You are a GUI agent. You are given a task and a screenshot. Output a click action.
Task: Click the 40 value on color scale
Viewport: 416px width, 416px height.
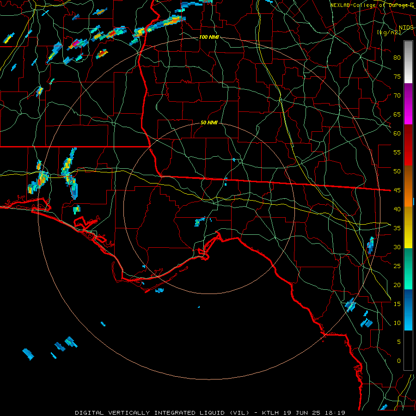point(397,209)
